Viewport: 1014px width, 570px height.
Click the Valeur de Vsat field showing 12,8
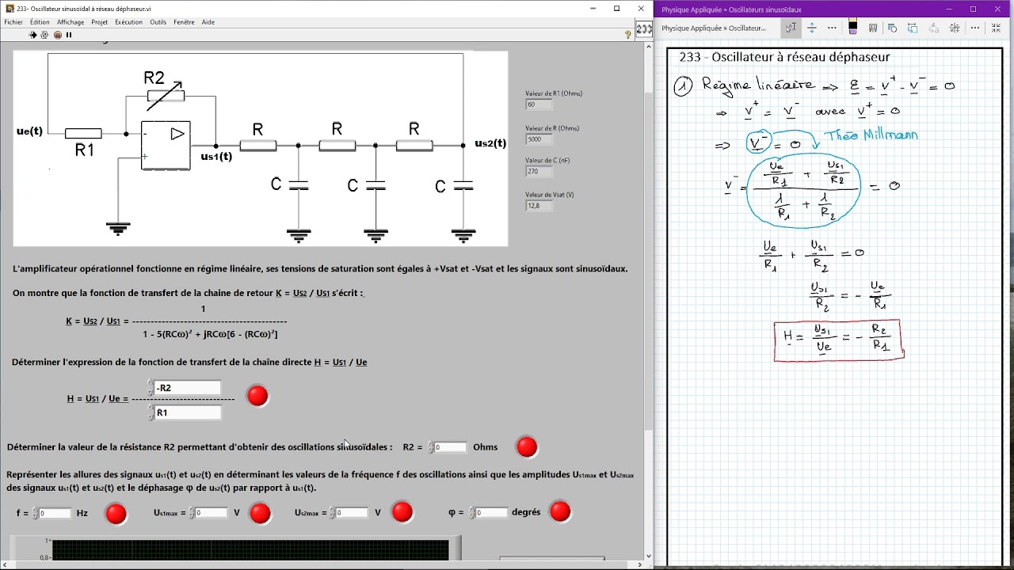539,206
